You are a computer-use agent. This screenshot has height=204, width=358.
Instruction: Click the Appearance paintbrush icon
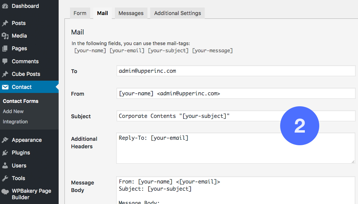pyautogui.click(x=5, y=140)
